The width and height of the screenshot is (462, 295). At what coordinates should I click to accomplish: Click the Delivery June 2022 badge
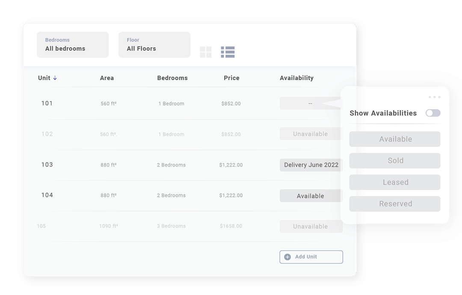311,165
